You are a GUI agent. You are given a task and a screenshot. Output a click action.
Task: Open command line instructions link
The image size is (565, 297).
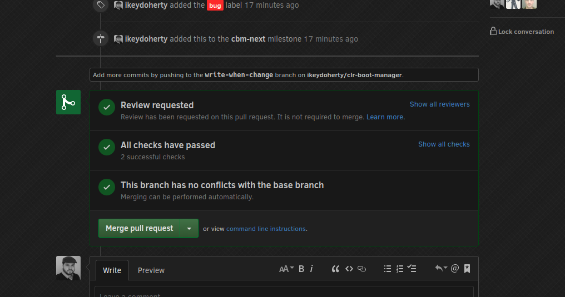pyautogui.click(x=266, y=229)
